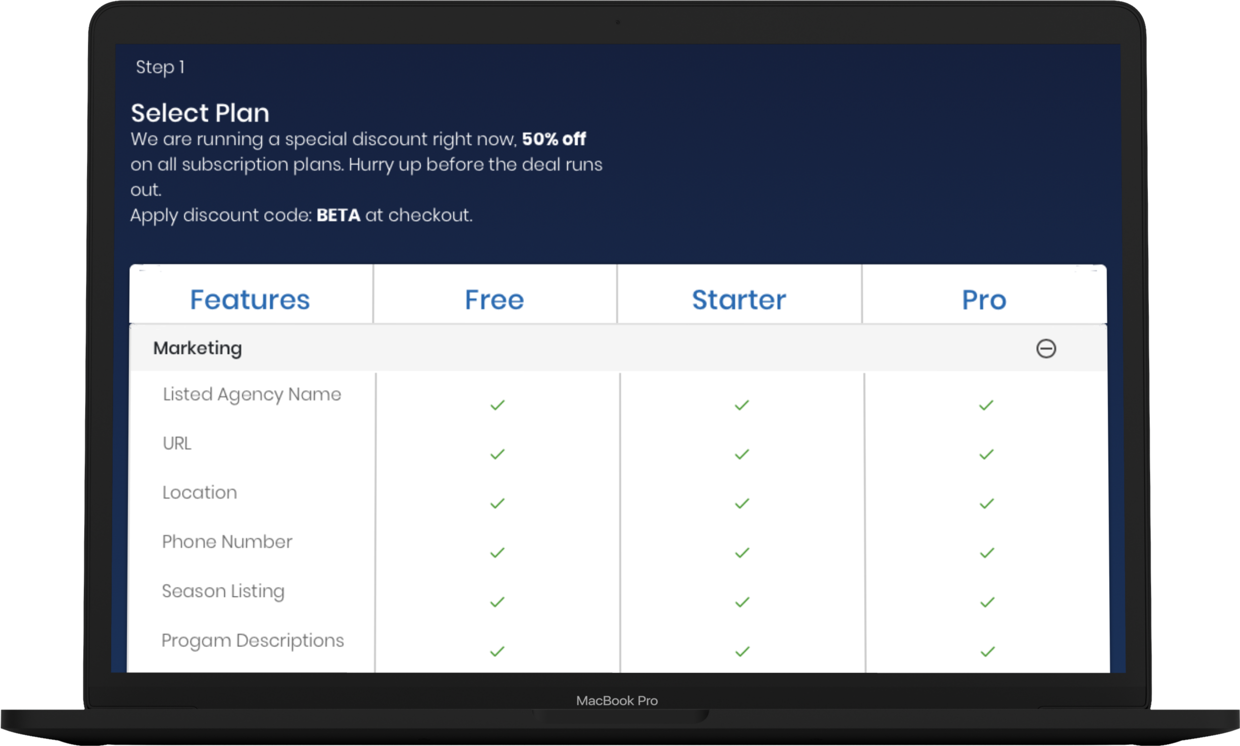Image resolution: width=1240 pixels, height=746 pixels.
Task: Click the 50% off discount text
Action: (x=554, y=139)
